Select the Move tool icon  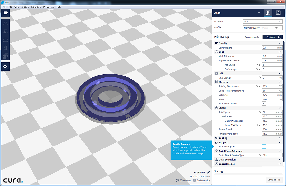pos(6,23)
